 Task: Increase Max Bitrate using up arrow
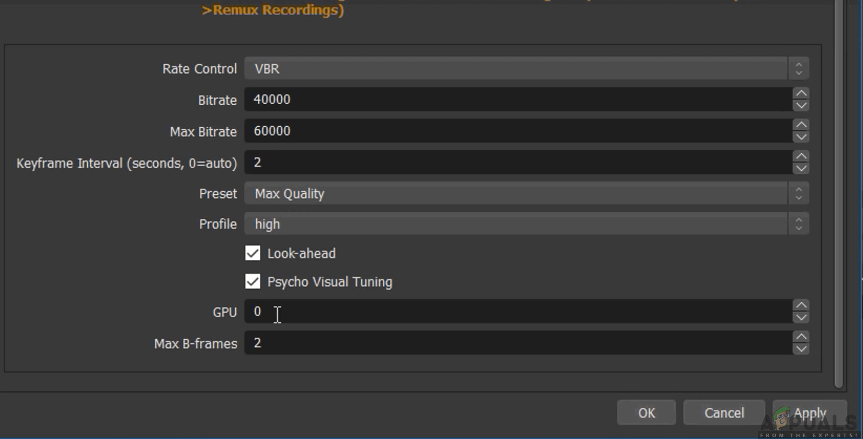point(801,124)
